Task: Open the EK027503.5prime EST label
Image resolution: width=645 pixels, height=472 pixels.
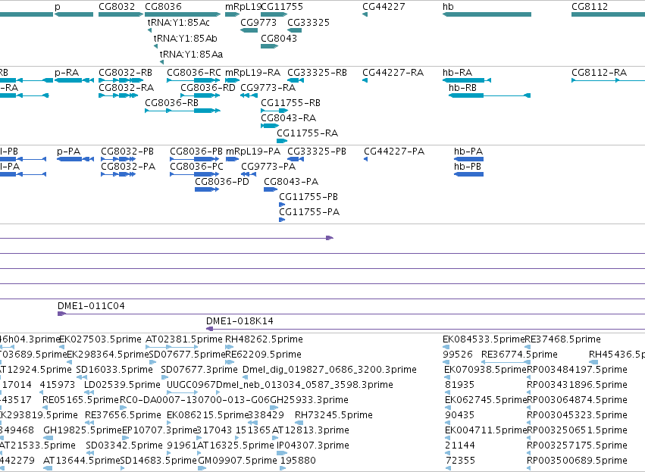Action: tap(100, 339)
